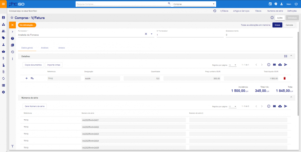The width and height of the screenshot is (301, 152).
Task: Edit serial number As23235wdw2423
Action: point(134,134)
